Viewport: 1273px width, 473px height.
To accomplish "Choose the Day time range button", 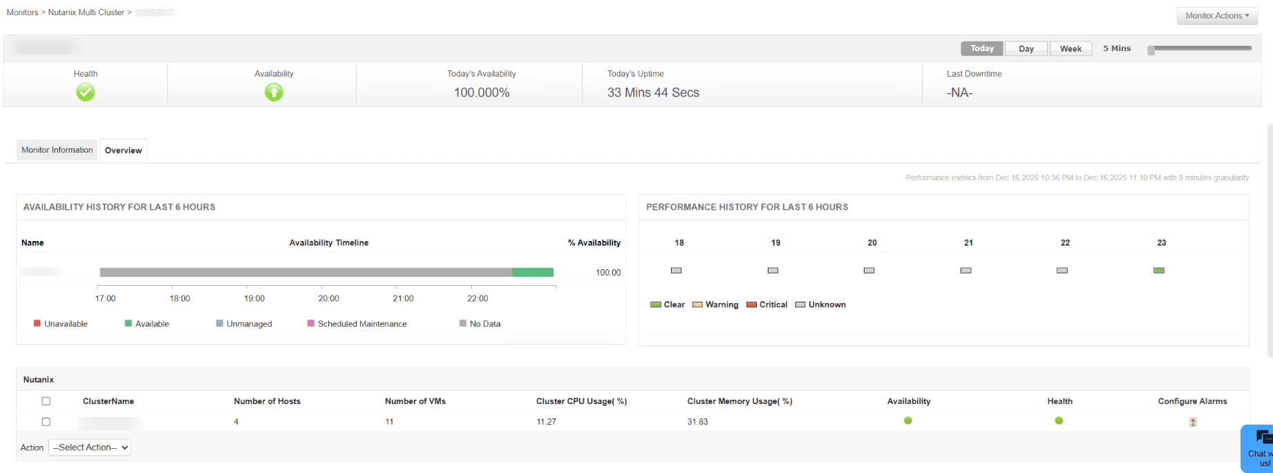I will coord(1026,48).
